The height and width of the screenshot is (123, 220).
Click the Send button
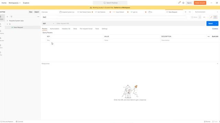[x=211, y=24]
